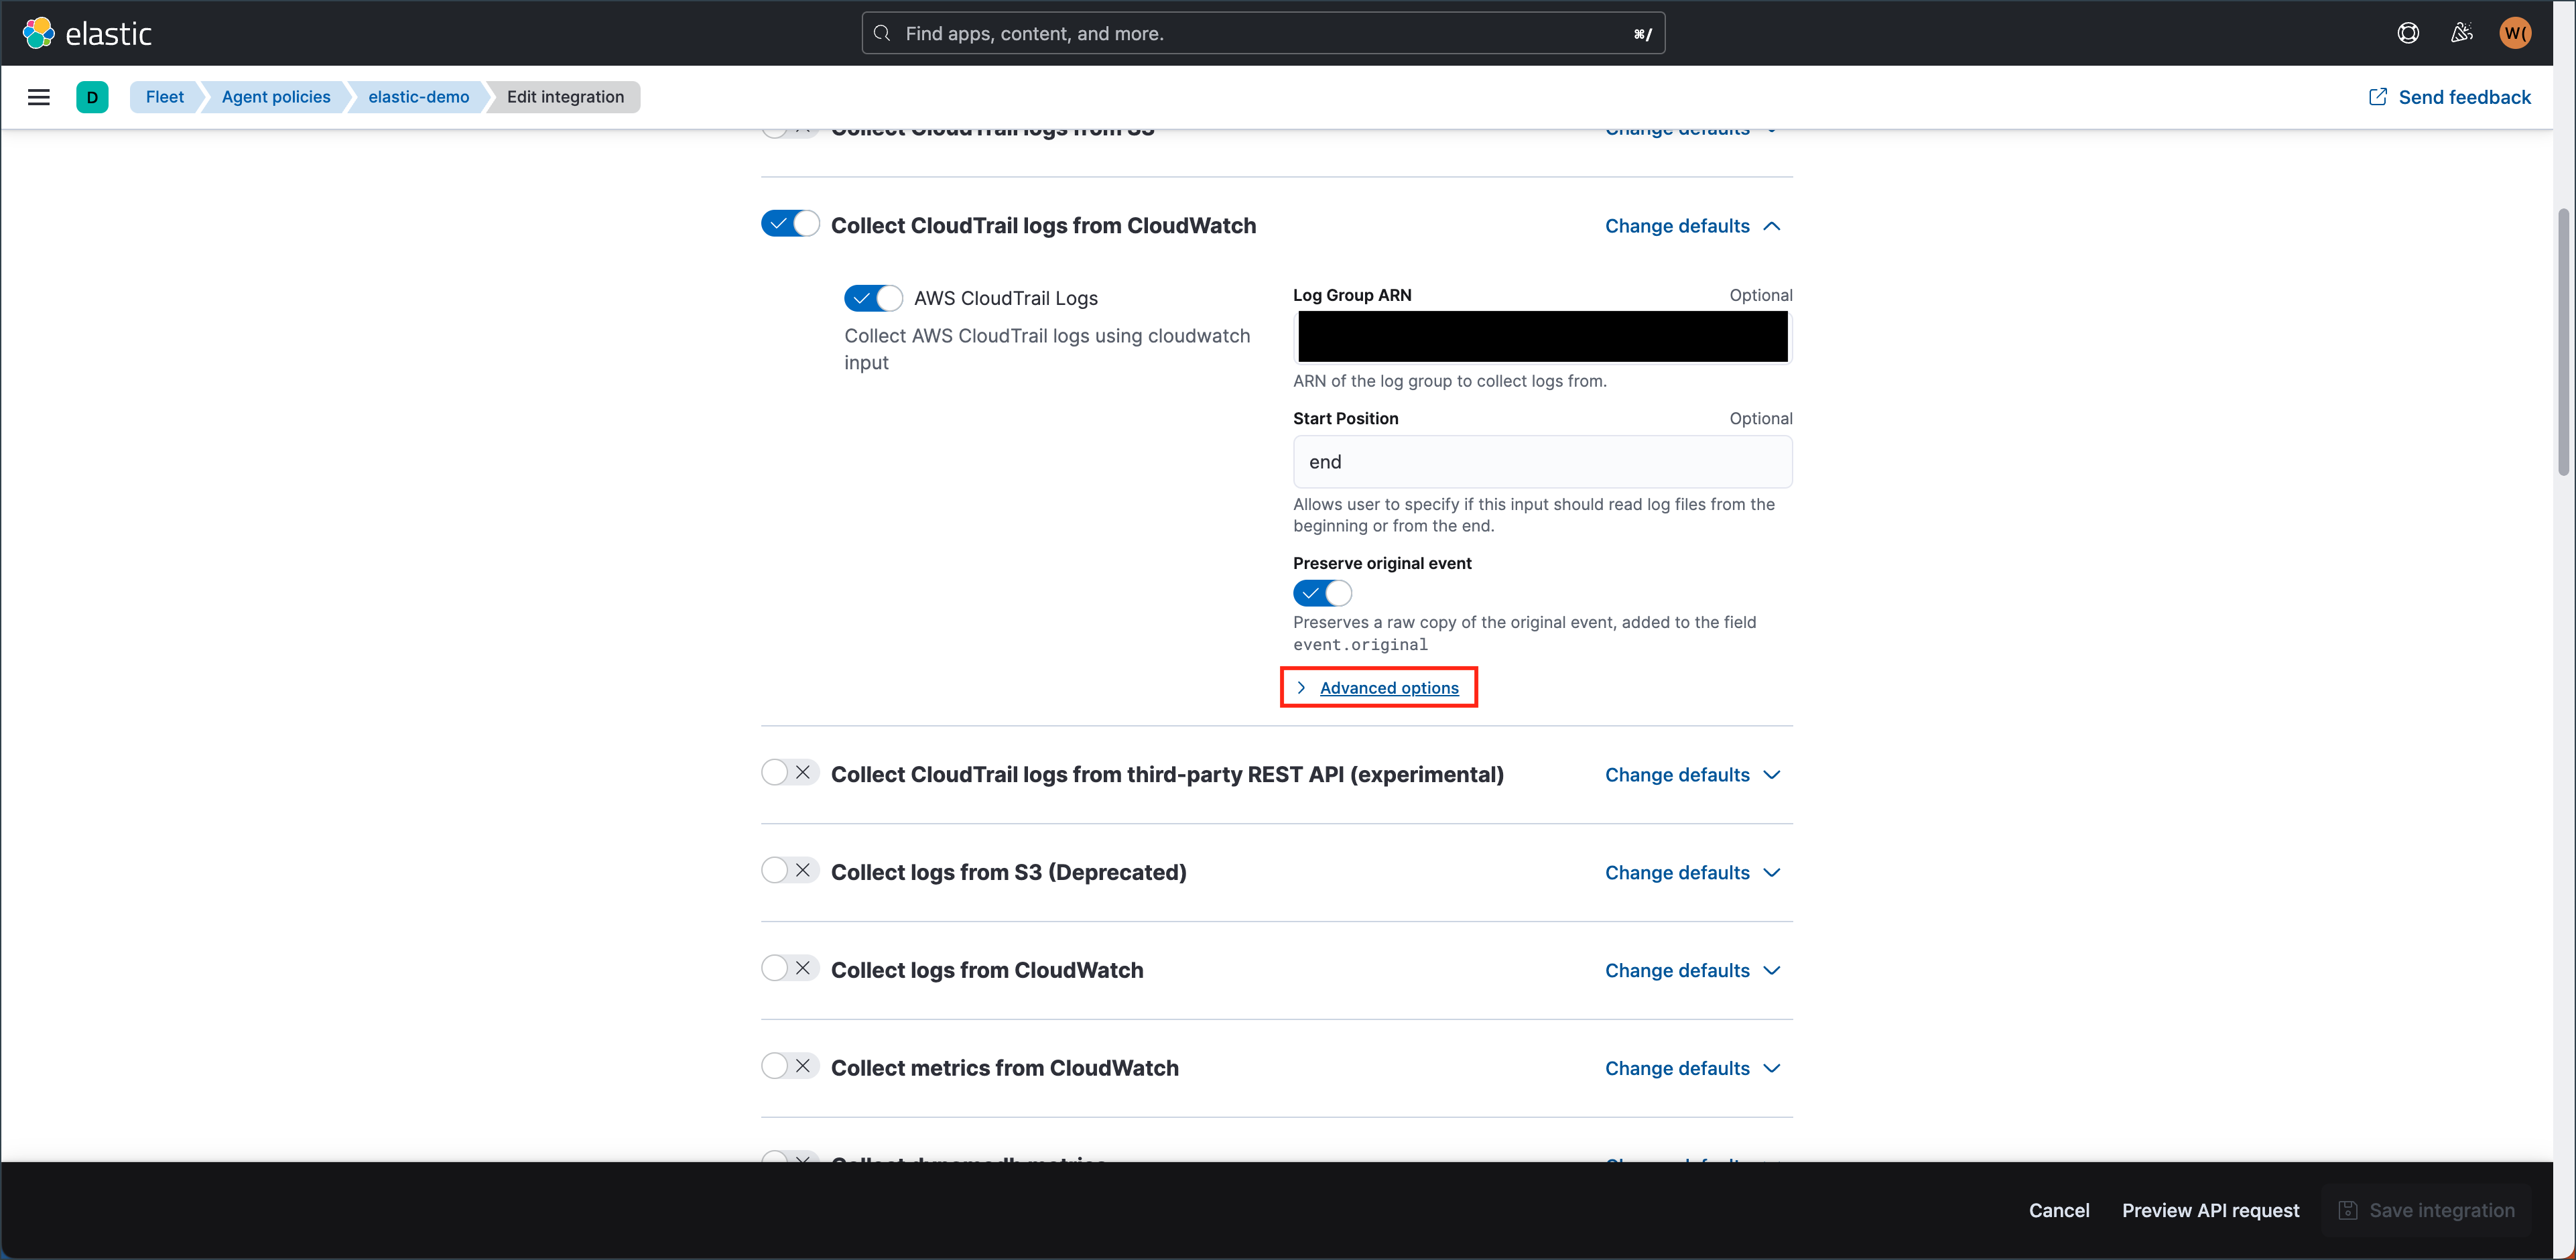Navigate to Agent policies via breadcrumb
Screen dimensions: 2576x1260
click(275, 96)
